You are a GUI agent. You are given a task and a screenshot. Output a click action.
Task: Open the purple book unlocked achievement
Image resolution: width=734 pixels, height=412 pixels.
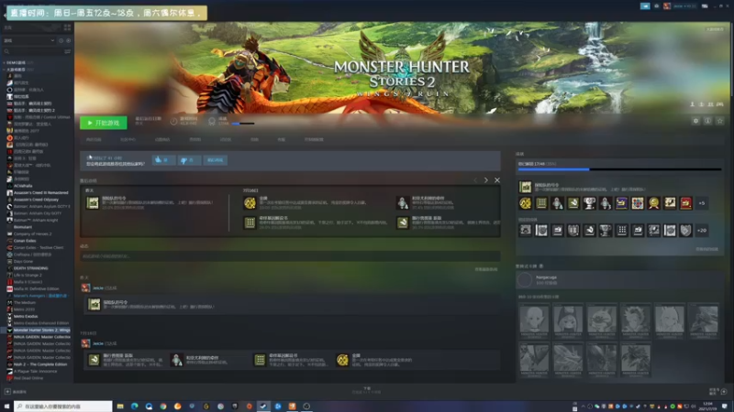point(622,203)
